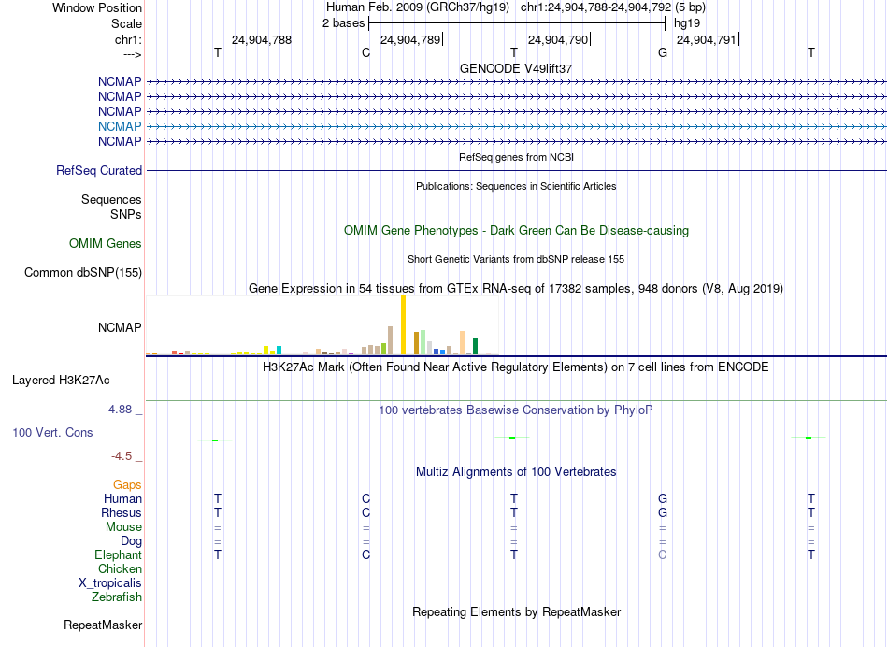
Task: Open "Publications: Sequences in Scientific Articles" title
Action: tap(516, 186)
